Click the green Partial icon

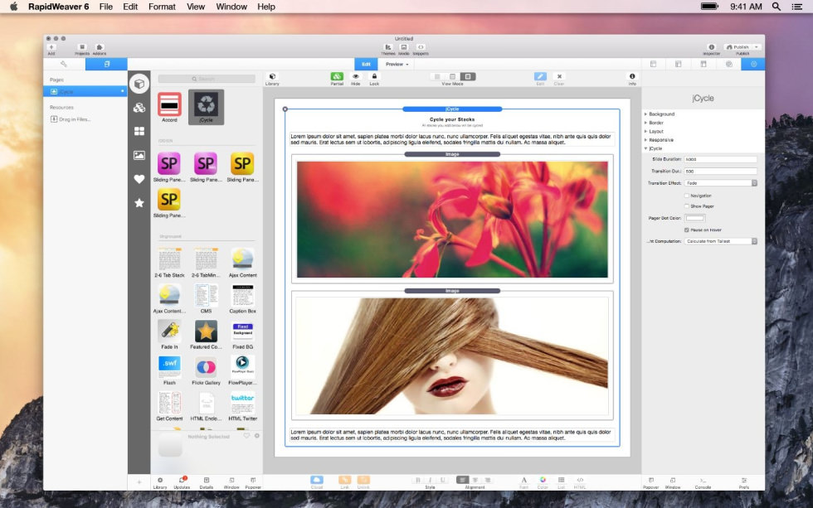[x=337, y=78]
